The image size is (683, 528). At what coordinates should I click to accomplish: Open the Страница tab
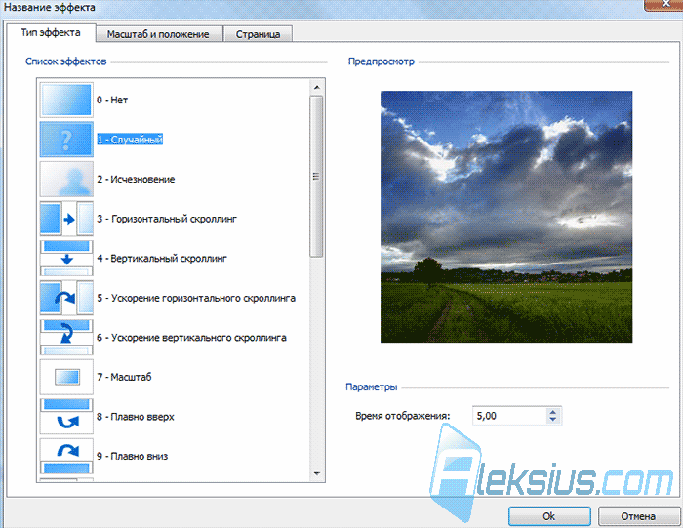point(258,34)
